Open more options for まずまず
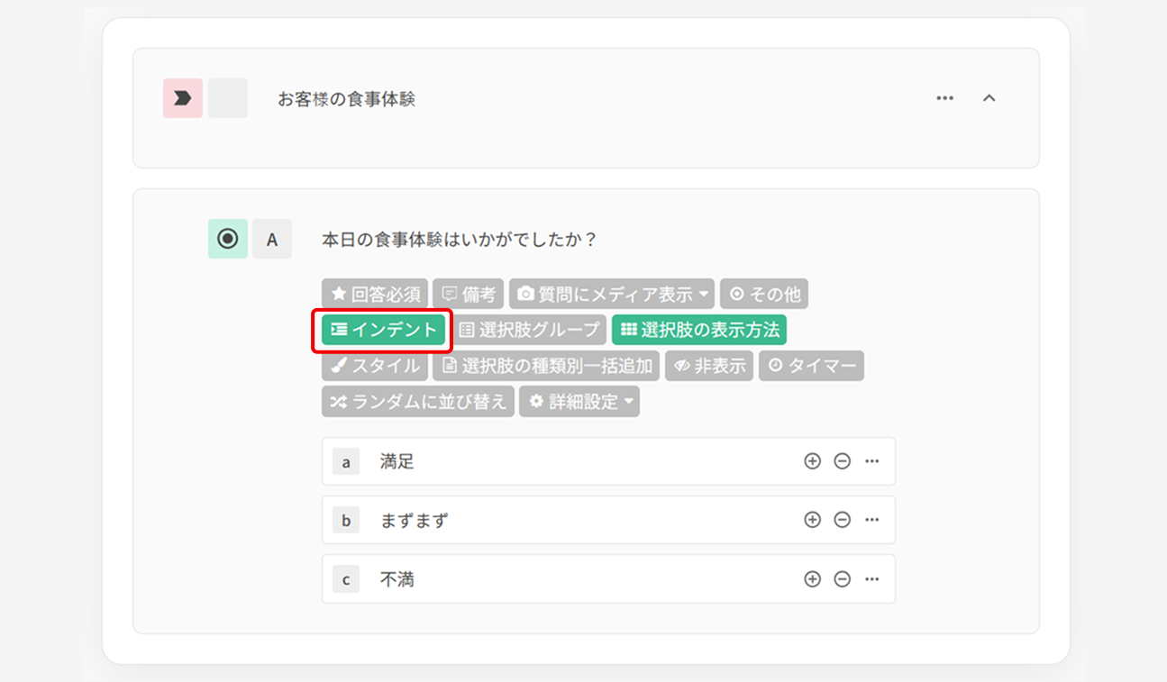Screen dimensions: 1167x682 tap(871, 520)
